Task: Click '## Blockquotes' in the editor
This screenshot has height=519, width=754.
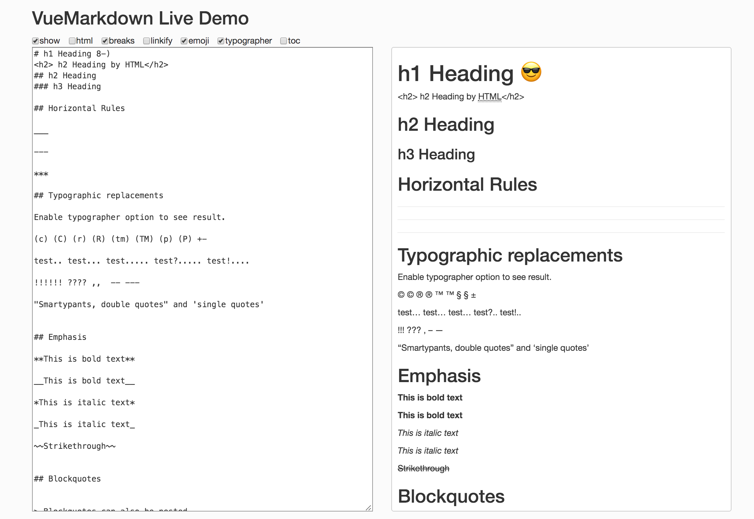Action: [67, 479]
